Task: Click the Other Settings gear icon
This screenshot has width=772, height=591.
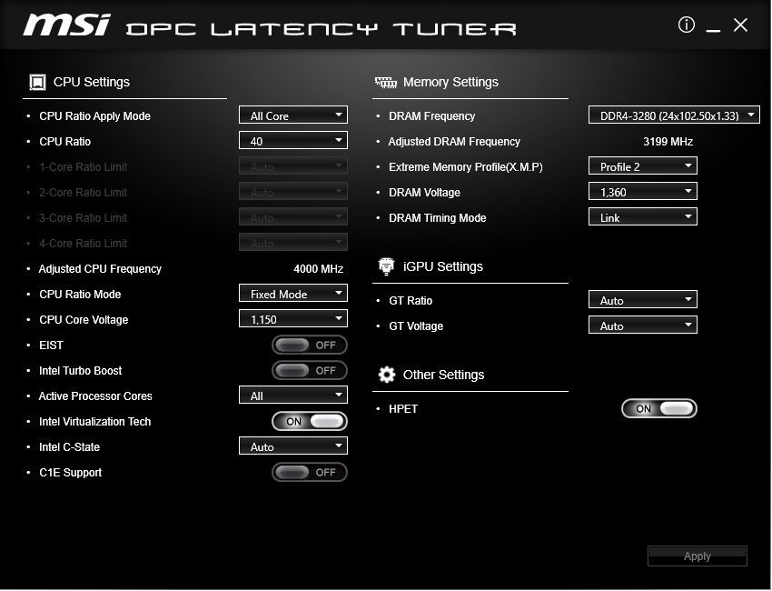Action: (387, 375)
